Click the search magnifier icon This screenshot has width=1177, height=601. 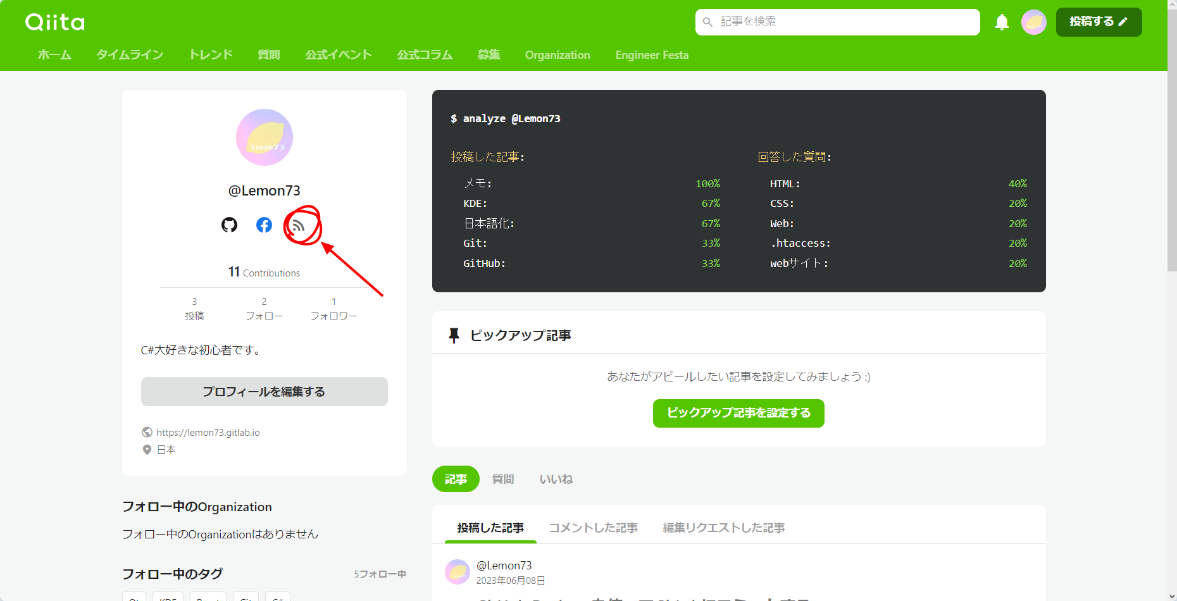point(707,22)
